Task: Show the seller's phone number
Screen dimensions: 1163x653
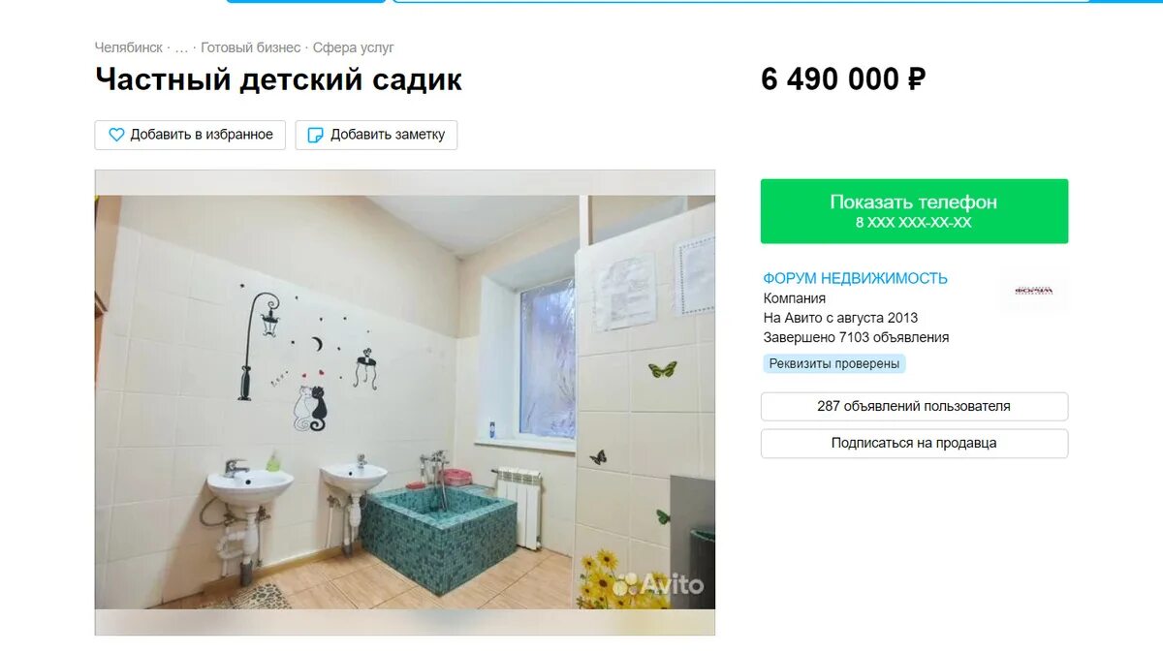Action: [x=914, y=211]
